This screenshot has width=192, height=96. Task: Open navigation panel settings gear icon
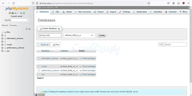[21, 13]
